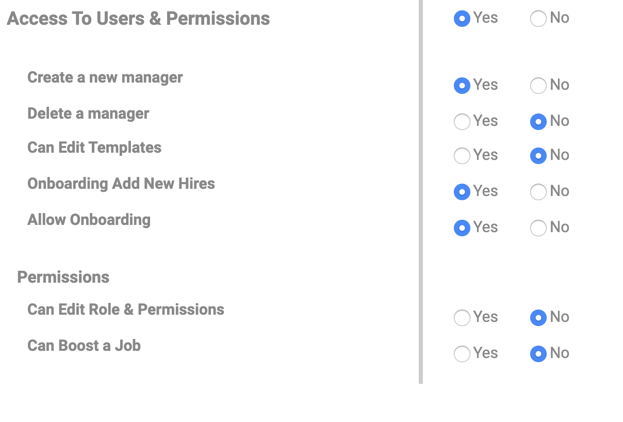The width and height of the screenshot is (623, 422).
Task: Select Yes for Onboarding Add New Hires
Action: [462, 192]
